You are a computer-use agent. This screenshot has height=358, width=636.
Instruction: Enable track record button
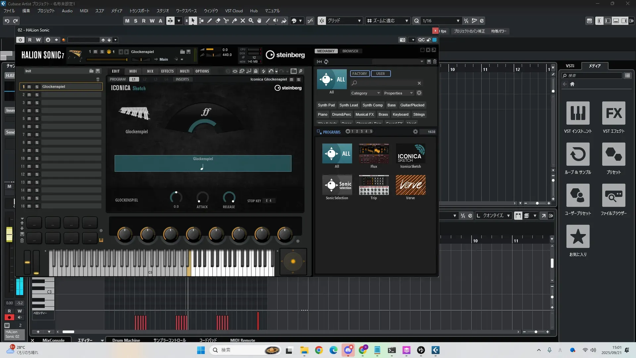[x=9, y=318]
